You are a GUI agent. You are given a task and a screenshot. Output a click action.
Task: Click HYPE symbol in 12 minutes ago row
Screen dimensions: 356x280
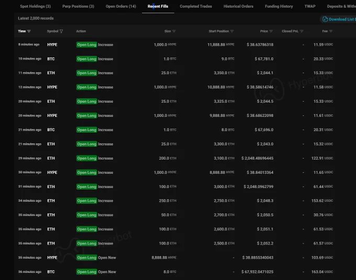click(52, 87)
